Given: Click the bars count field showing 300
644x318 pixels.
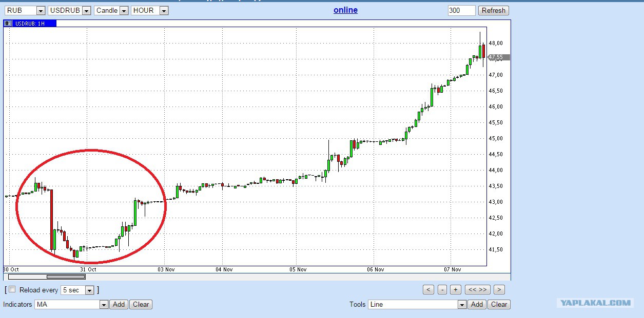Looking at the screenshot, I should tap(461, 10).
